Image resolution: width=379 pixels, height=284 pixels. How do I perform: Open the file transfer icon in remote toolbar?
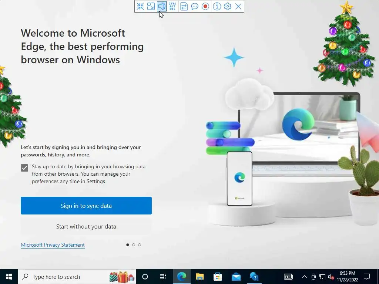tap(184, 6)
